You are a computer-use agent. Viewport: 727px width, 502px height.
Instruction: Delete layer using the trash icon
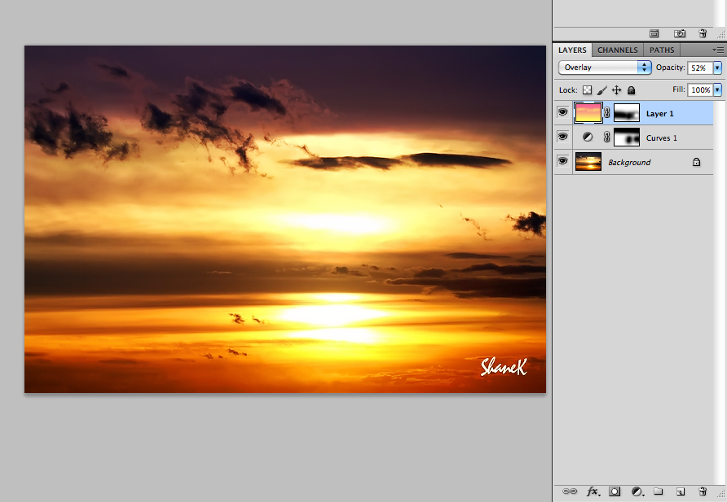[x=702, y=491]
